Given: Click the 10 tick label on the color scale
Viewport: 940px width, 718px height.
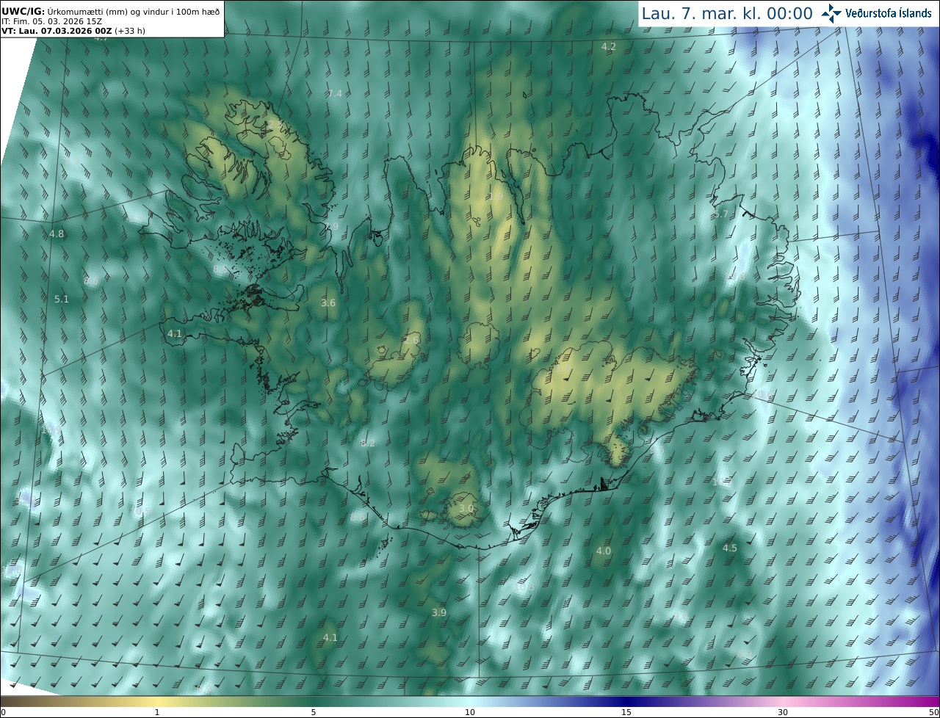Looking at the screenshot, I should point(470,712).
